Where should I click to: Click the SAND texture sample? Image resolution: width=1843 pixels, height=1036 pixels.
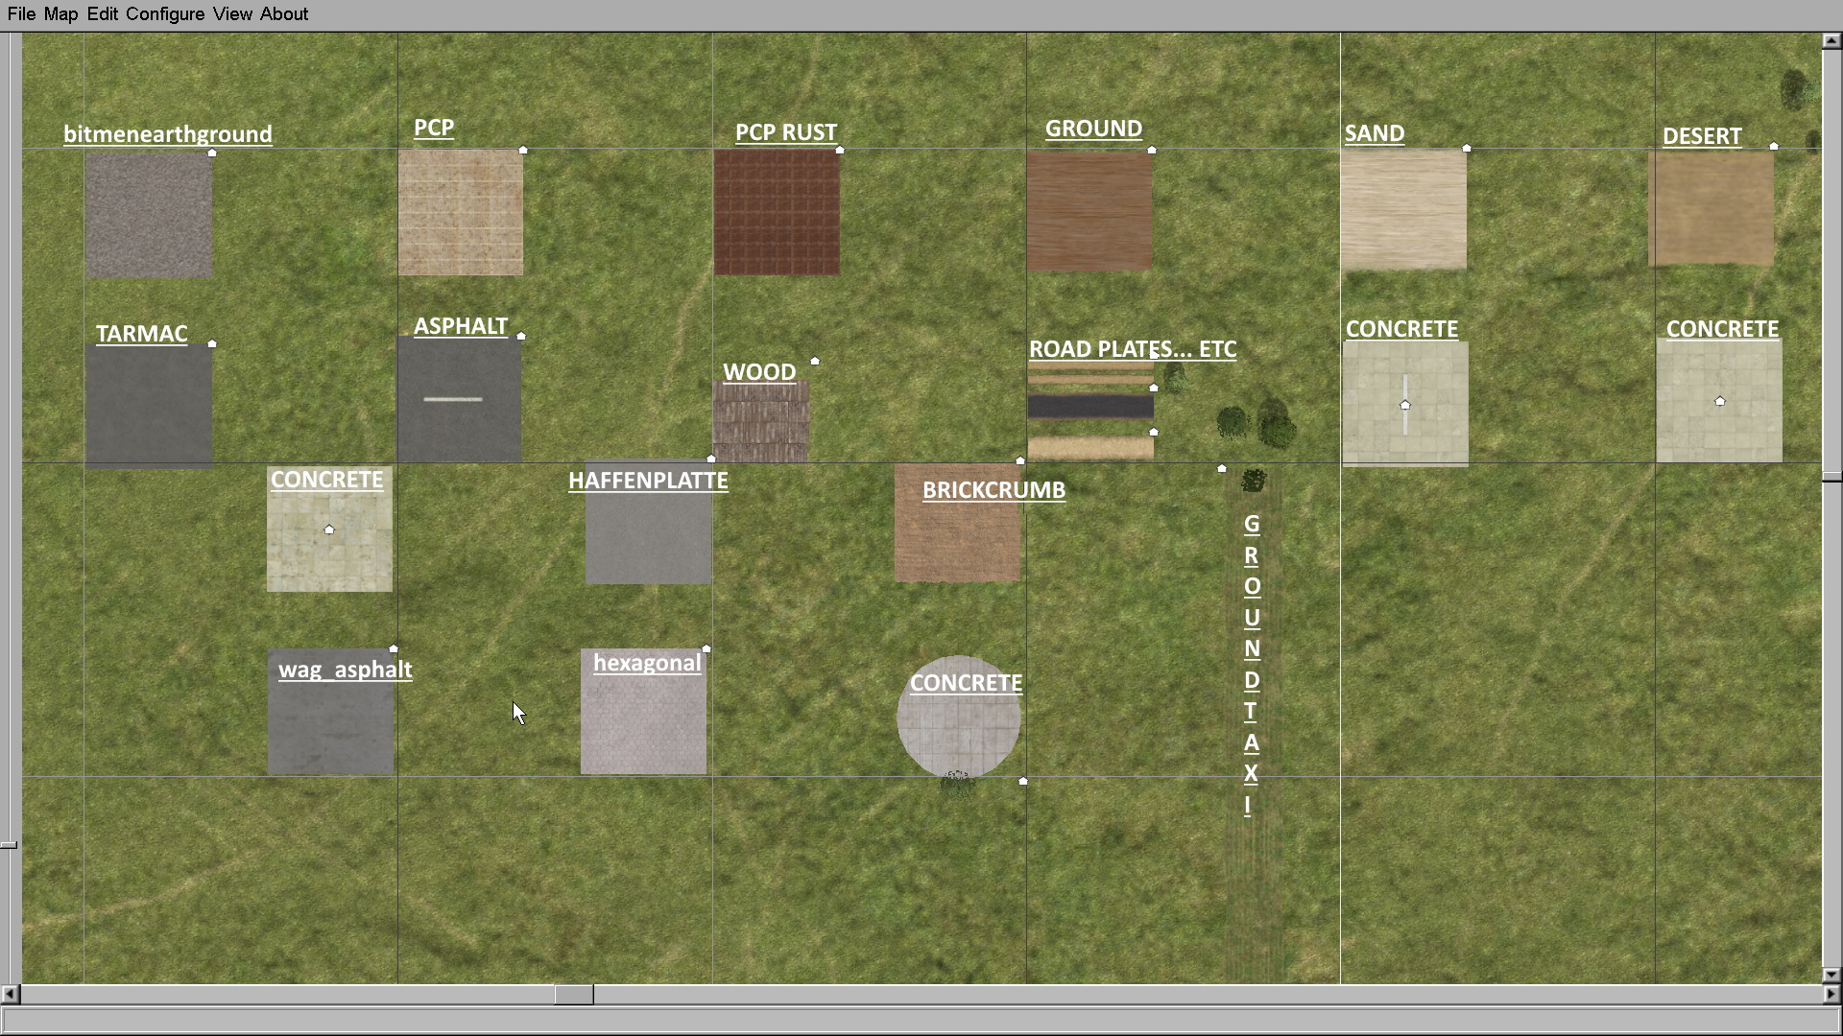point(1403,209)
